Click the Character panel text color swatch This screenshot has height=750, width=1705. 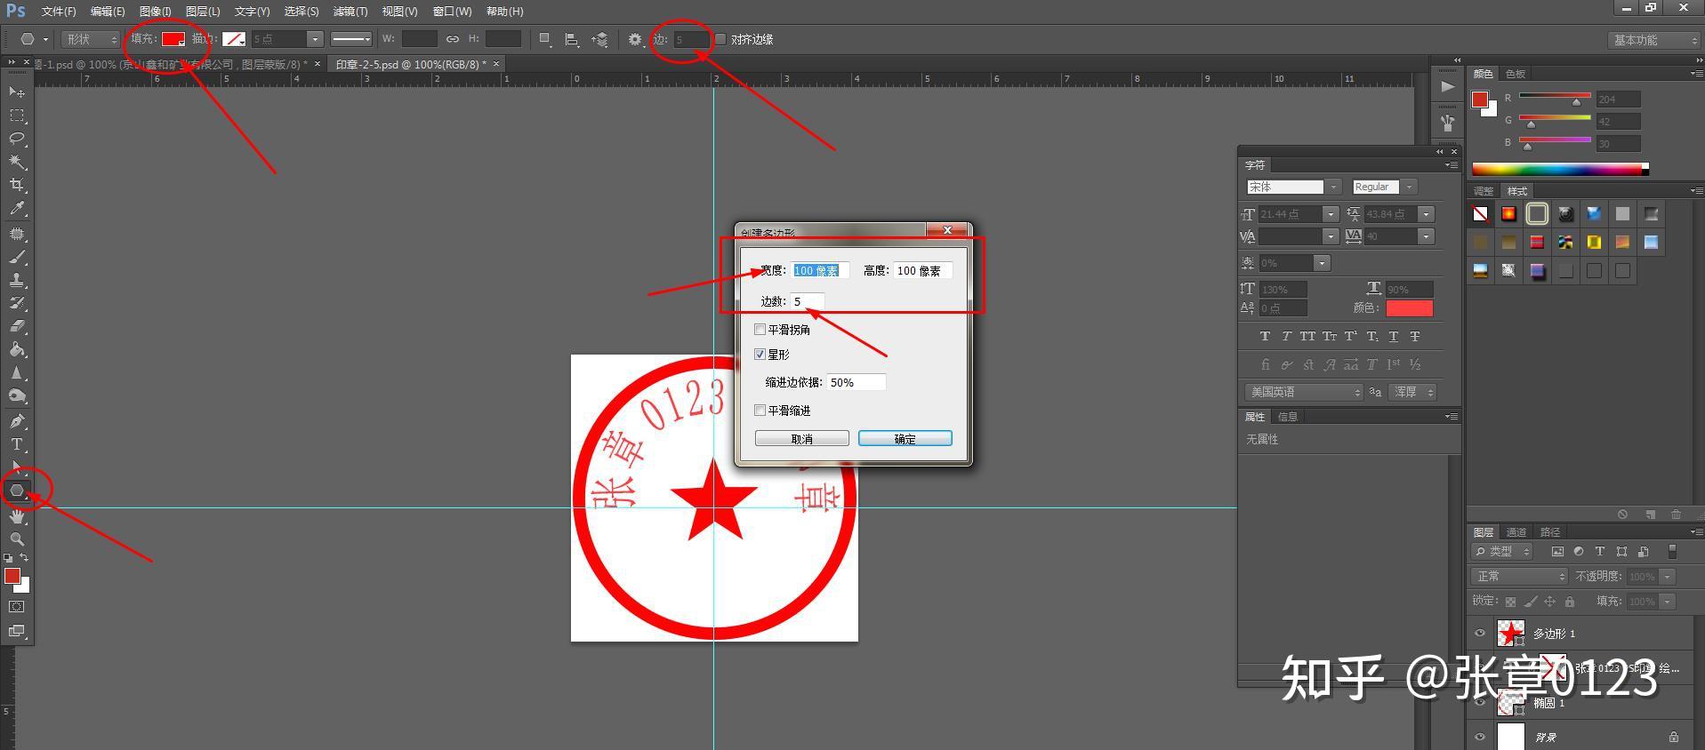[x=1410, y=308]
